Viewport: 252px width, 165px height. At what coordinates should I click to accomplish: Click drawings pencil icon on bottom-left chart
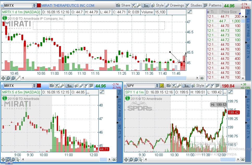click(81, 86)
